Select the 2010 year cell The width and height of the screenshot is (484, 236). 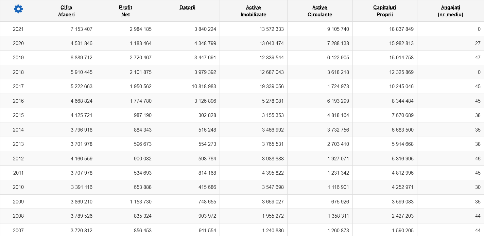(18, 187)
